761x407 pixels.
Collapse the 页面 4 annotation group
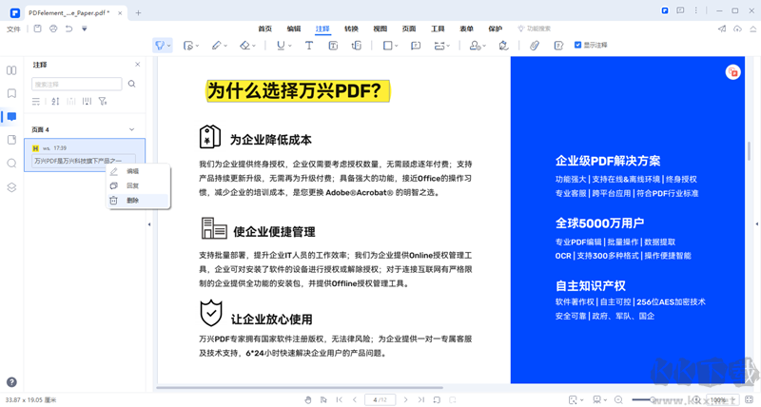click(x=131, y=129)
